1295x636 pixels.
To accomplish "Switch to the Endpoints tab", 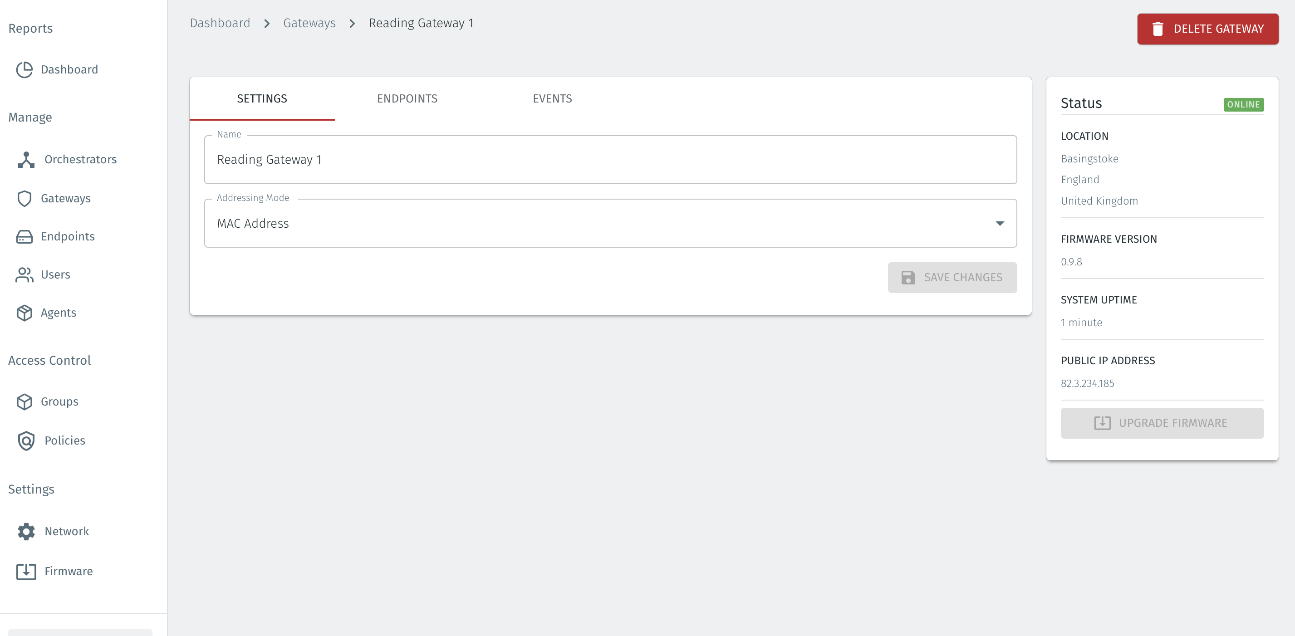I will click(407, 98).
